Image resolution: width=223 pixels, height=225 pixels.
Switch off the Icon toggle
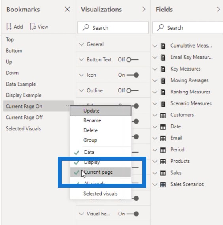click(x=132, y=75)
